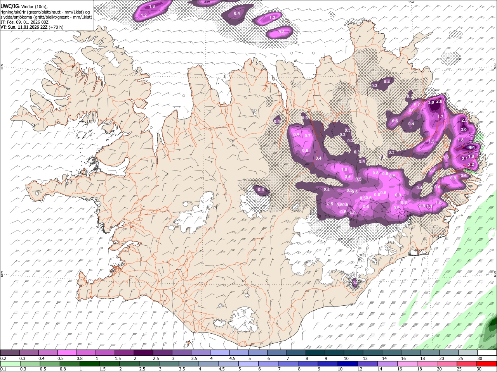Click the 1.3 value in the offshore patch north

click(x=272, y=17)
